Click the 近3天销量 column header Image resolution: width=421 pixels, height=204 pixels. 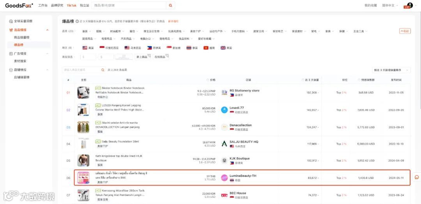pos(311,80)
